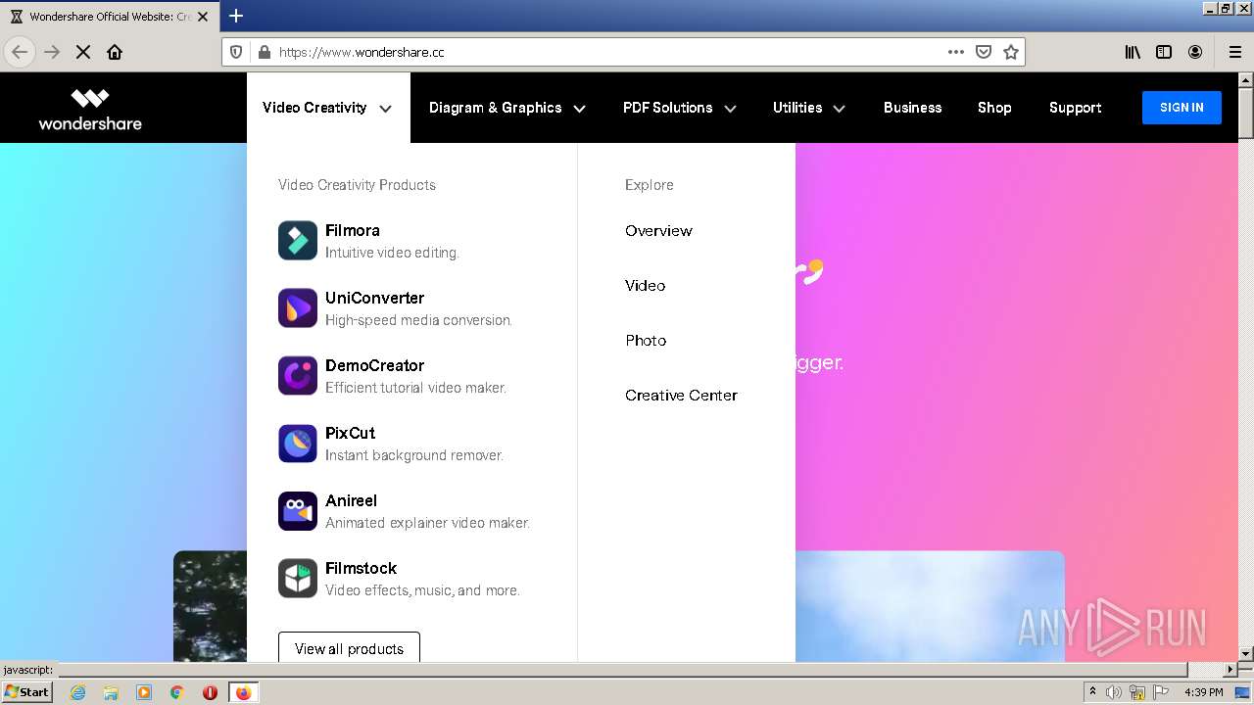Open the Explore Photo link
Viewport: 1254px width, 705px height.
tap(646, 341)
